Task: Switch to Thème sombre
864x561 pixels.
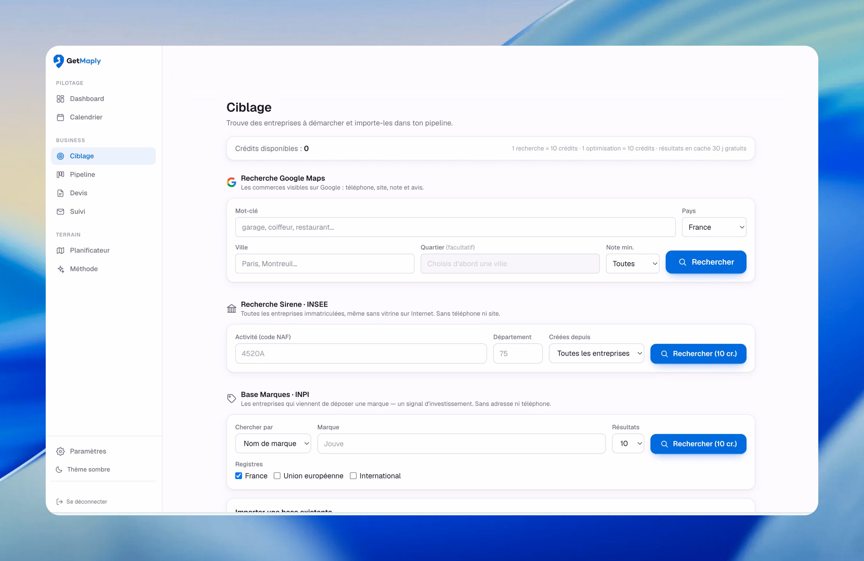Action: coord(103,469)
